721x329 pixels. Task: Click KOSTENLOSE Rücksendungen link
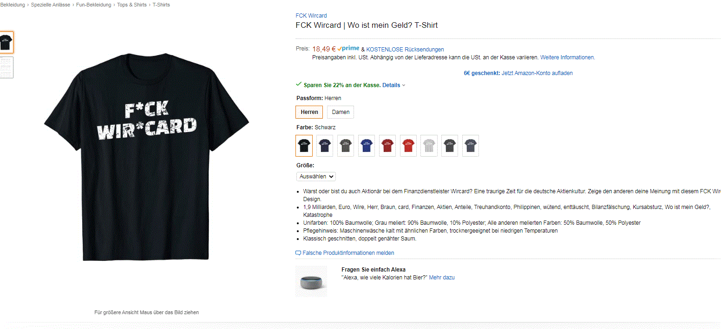point(405,50)
